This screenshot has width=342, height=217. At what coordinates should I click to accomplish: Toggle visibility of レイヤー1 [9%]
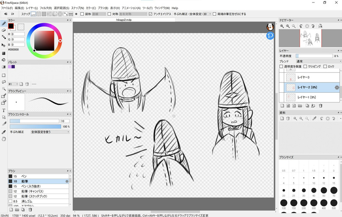(x=282, y=97)
